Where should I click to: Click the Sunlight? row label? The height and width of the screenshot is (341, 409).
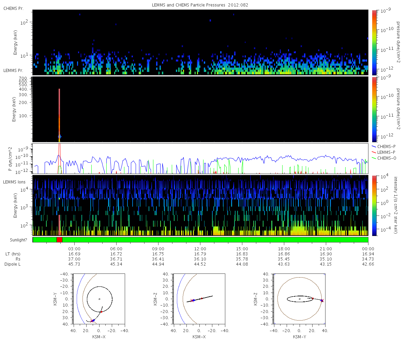pos(13,240)
